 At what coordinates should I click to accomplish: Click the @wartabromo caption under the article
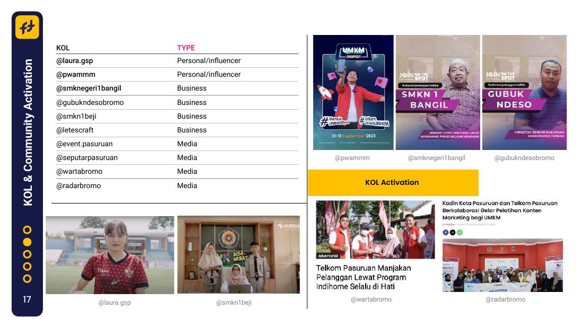click(x=372, y=299)
